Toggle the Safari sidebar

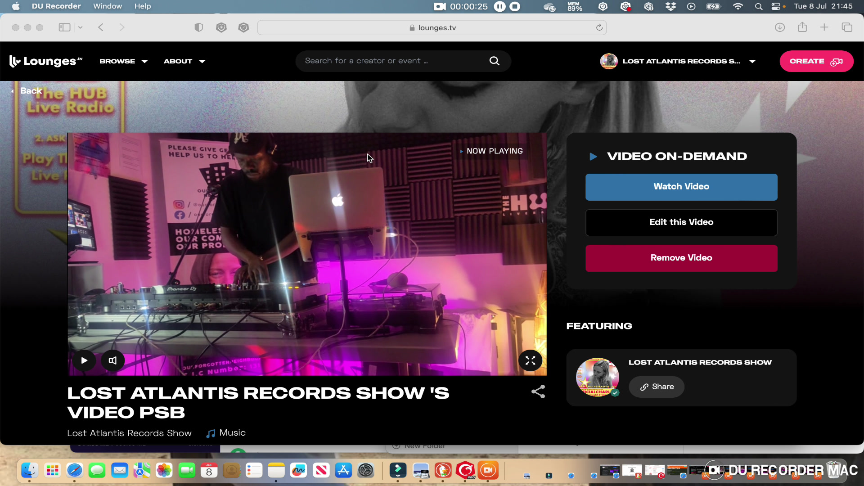[64, 27]
